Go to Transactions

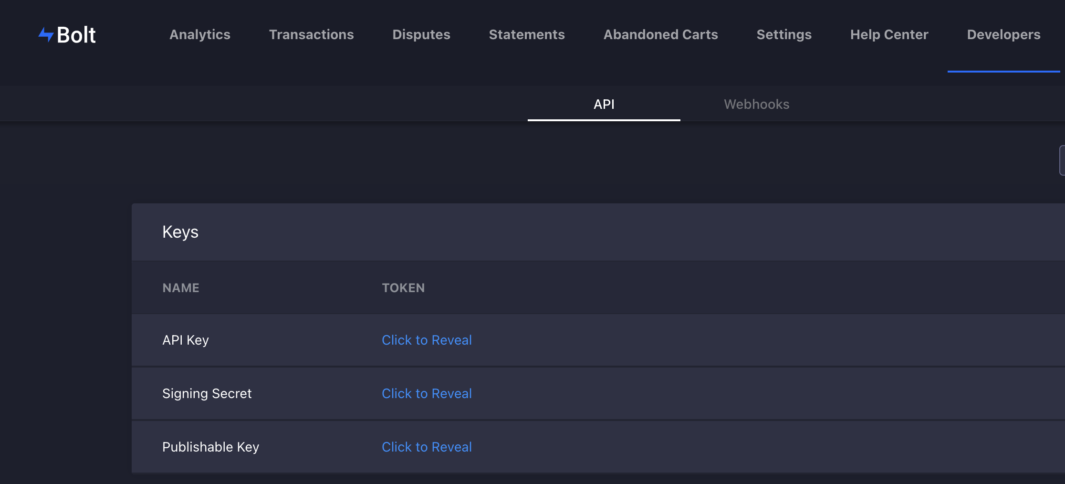tap(311, 34)
